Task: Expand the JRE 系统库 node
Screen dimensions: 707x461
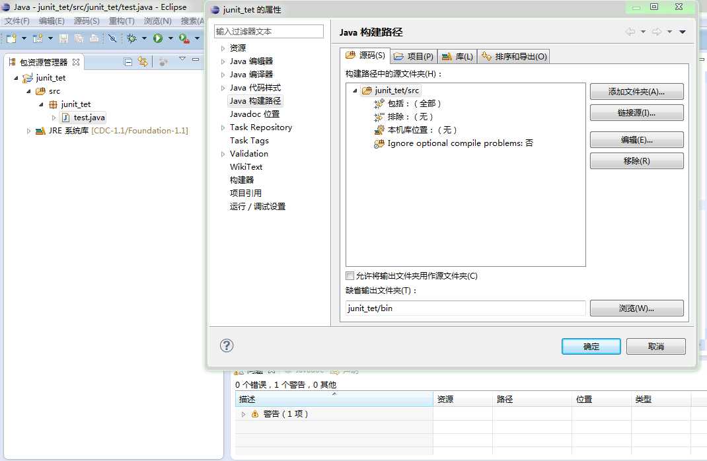Action: tap(28, 131)
